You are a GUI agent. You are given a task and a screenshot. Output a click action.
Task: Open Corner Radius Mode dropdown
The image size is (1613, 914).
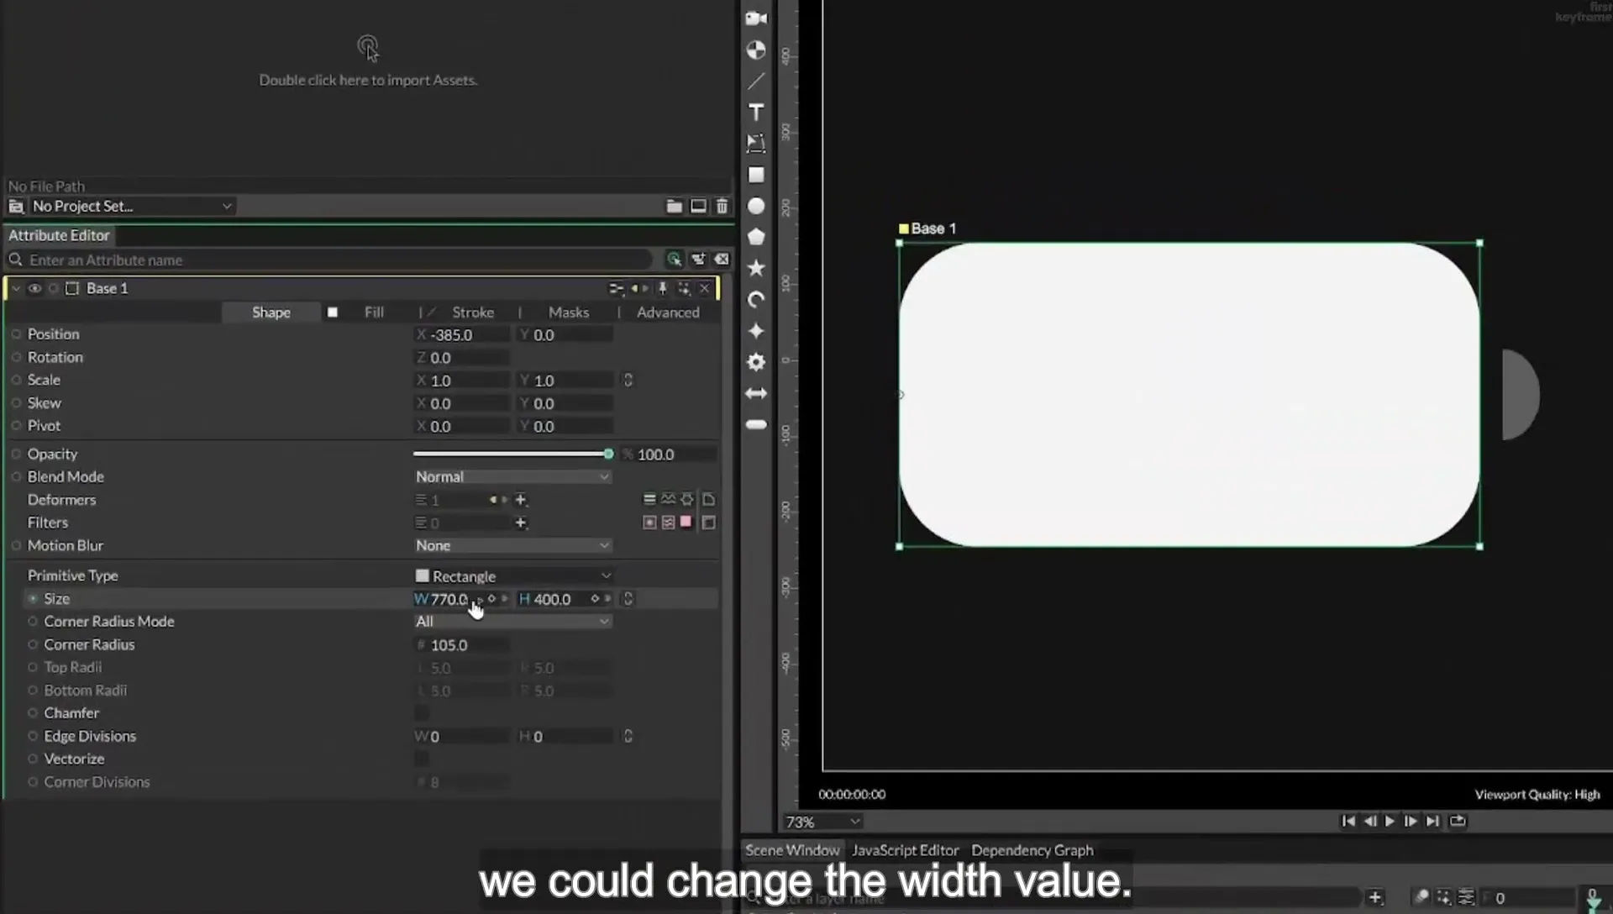(x=512, y=622)
